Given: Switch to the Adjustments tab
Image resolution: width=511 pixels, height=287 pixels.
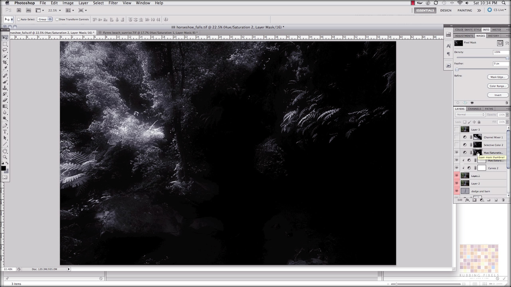Looking at the screenshot, I should [464, 36].
